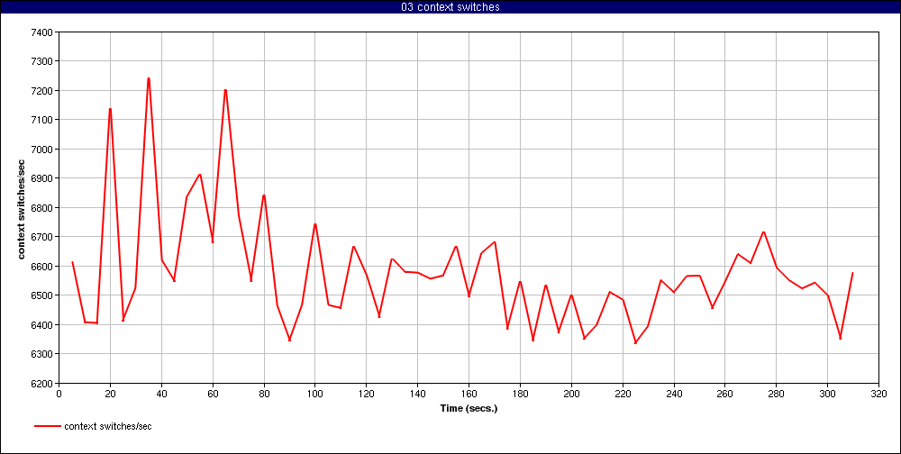Click the x-axis label 80
901x454 pixels.
tap(264, 394)
